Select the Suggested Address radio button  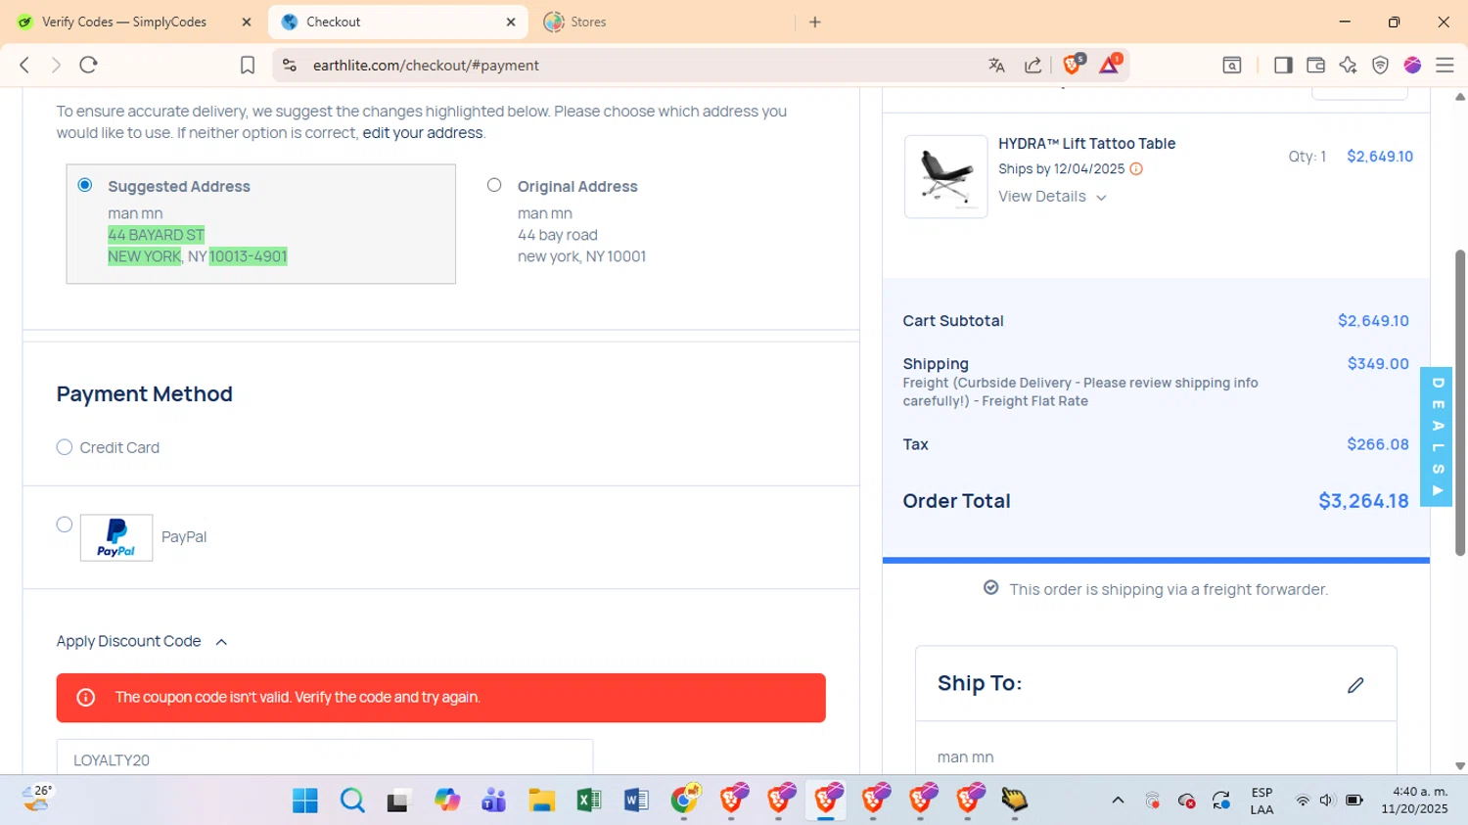point(85,185)
